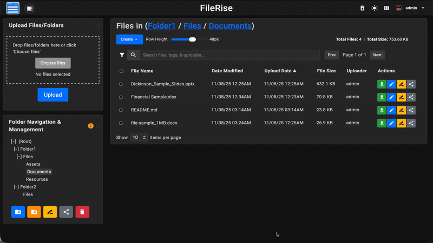Click the Choose files button
Screen dimensions: 433x243
tap(53, 63)
